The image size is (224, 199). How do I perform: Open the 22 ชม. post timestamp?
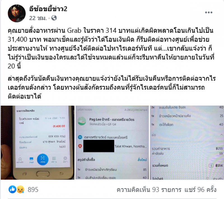(x=38, y=18)
